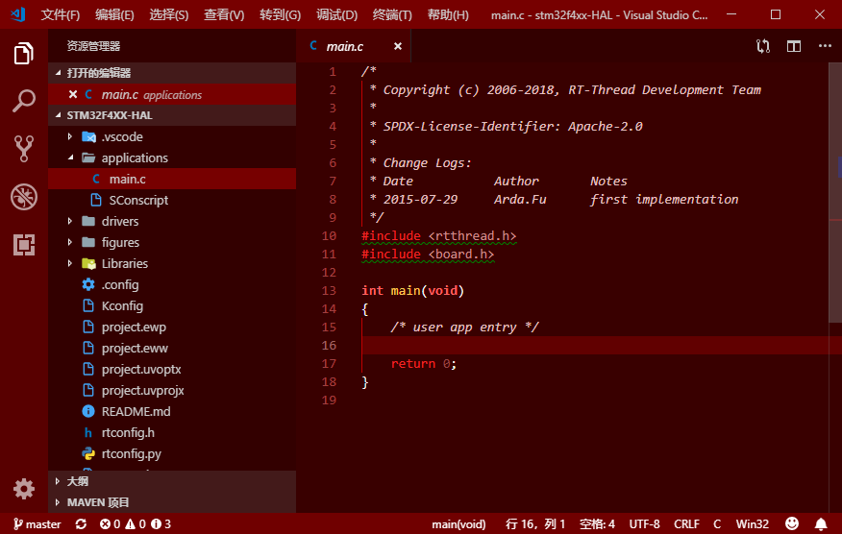842x534 pixels.
Task: Open the errors and warnings status counter
Action: (136, 523)
